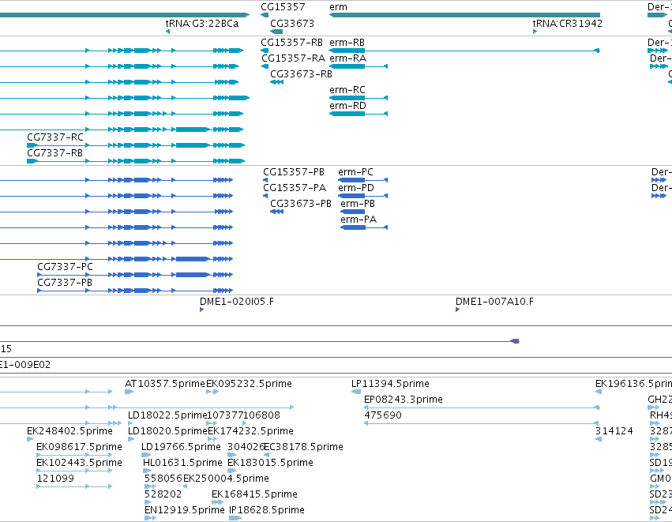Select the EK098617.5prime EST label
This screenshot has height=522, width=672.
point(79,447)
